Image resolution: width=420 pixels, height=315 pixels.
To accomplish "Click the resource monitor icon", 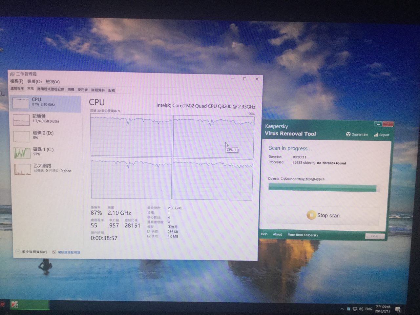I will [x=54, y=252].
